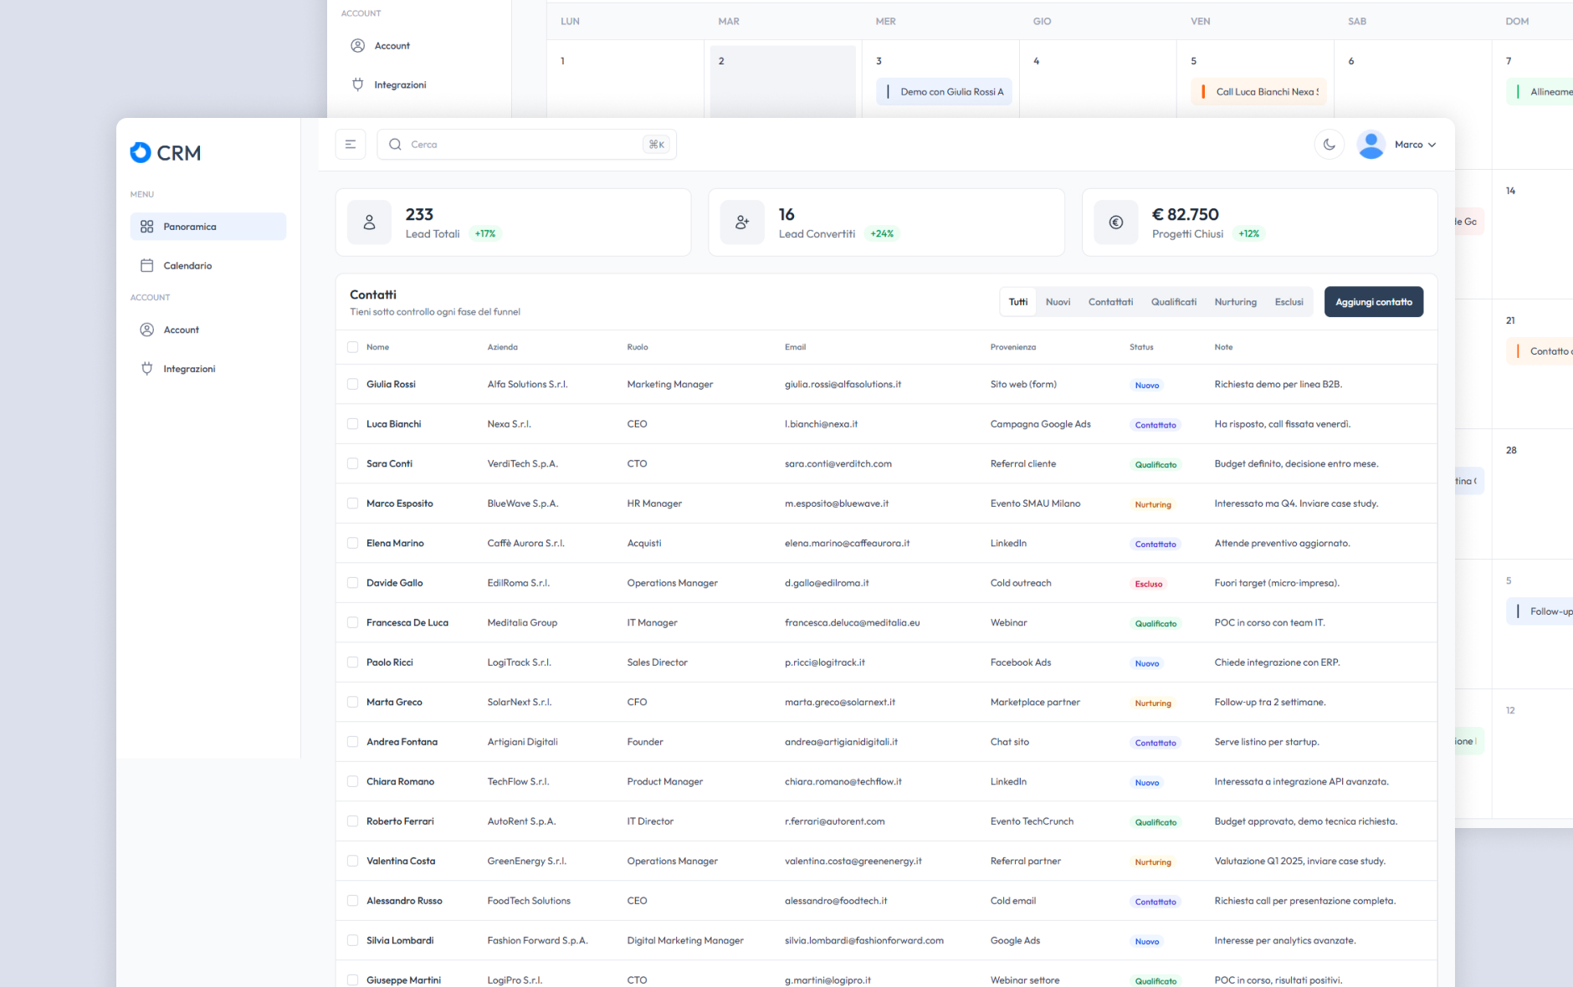Viewport: 1573px width, 987px height.
Task: Click the Account user icon in sidebar
Action: pos(147,330)
